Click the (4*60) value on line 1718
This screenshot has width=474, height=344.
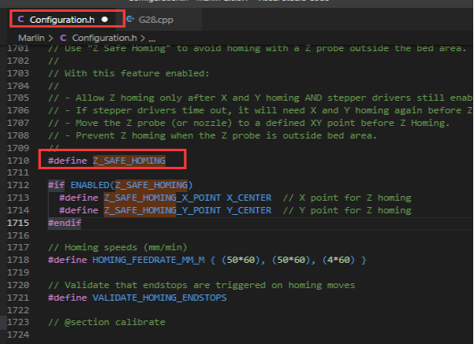click(x=338, y=260)
